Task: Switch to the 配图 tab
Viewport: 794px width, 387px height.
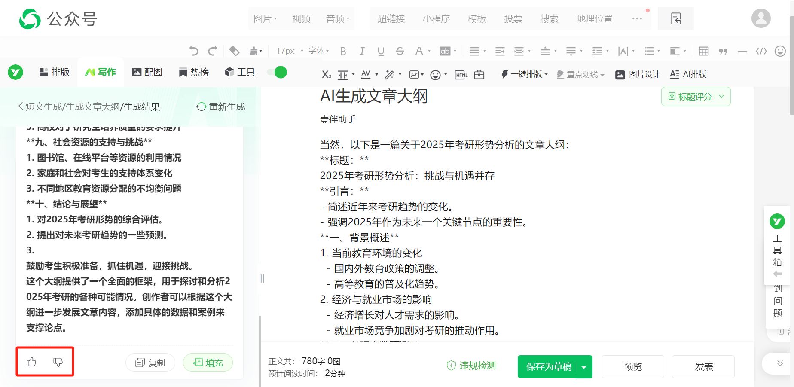Action: click(x=147, y=72)
